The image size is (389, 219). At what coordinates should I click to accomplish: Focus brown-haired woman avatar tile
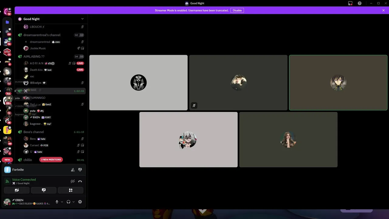click(288, 140)
